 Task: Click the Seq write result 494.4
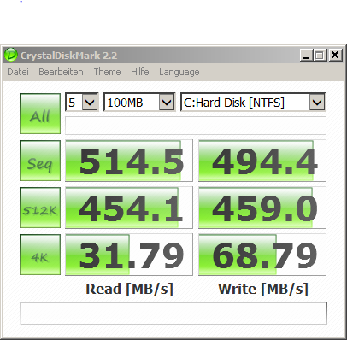click(262, 161)
